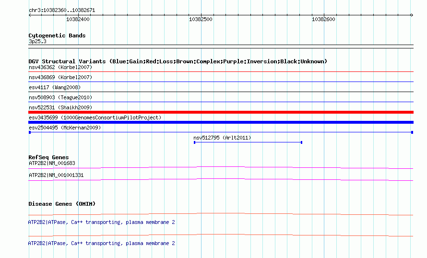427x258 pixels.
Task: Select ruler position 10382500
Action: tap(201, 19)
